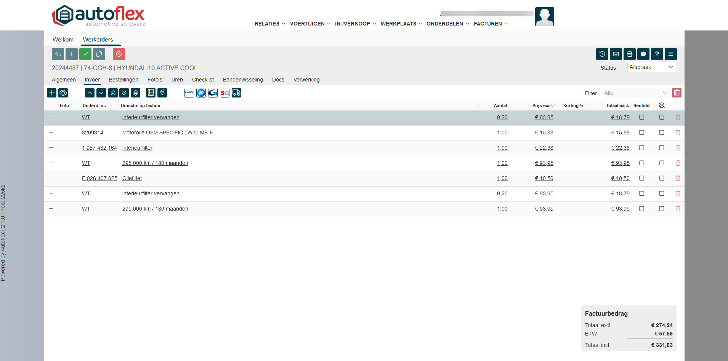Screen dimensions: 728x361
Task: Tick Besteld checkbox for Motorolie OEM SPECIFIC row
Action: click(641, 133)
